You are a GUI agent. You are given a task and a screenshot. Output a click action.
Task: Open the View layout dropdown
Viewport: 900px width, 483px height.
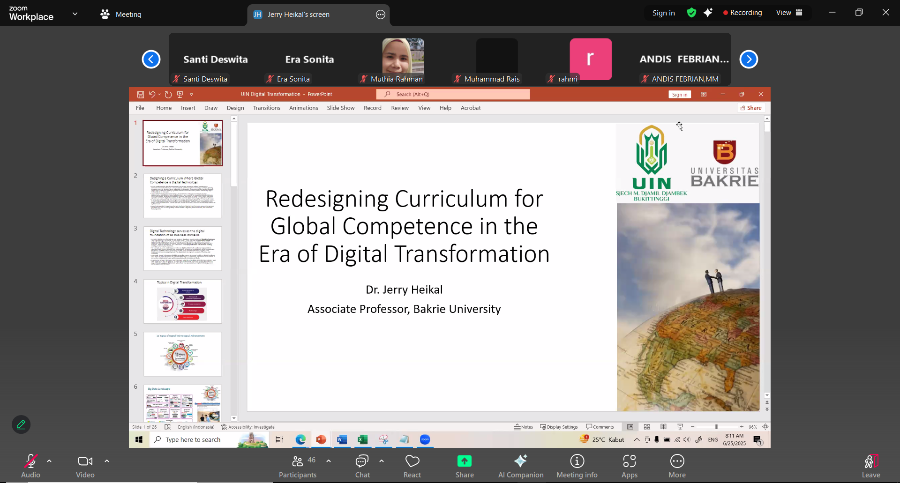click(789, 13)
